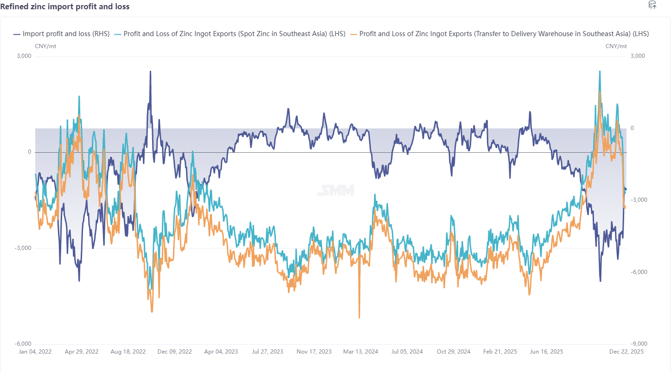Viewport: 671px width, 373px height.
Task: Click the data export icon at top right
Action: (652, 5)
